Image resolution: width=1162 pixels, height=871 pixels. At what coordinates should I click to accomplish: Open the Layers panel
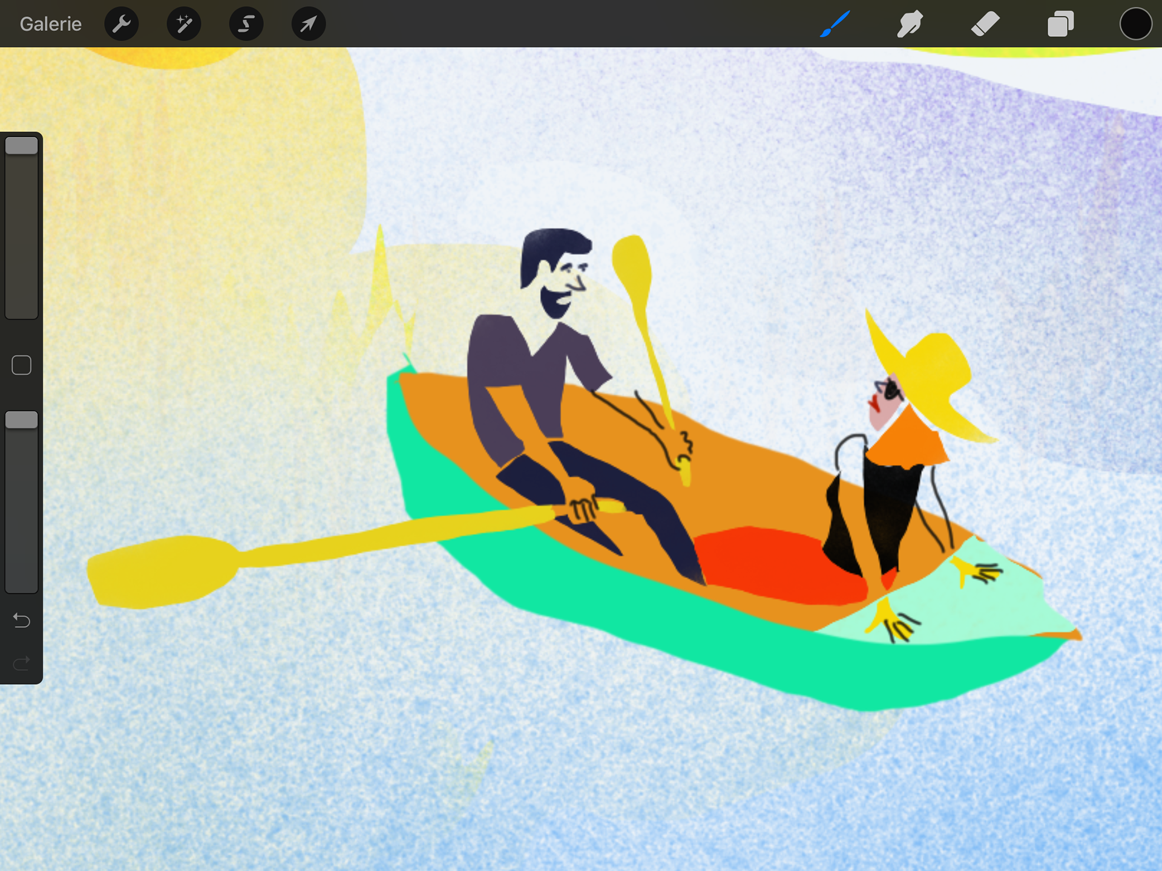pos(1060,24)
